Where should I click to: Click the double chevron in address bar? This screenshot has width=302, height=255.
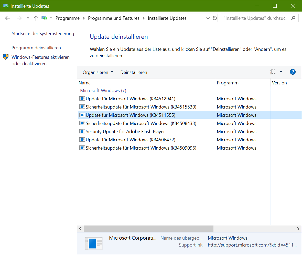[51, 18]
